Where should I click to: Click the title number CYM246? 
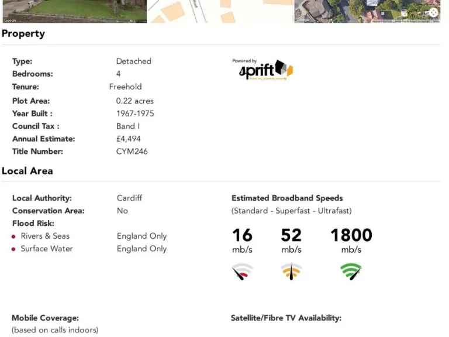(x=132, y=152)
